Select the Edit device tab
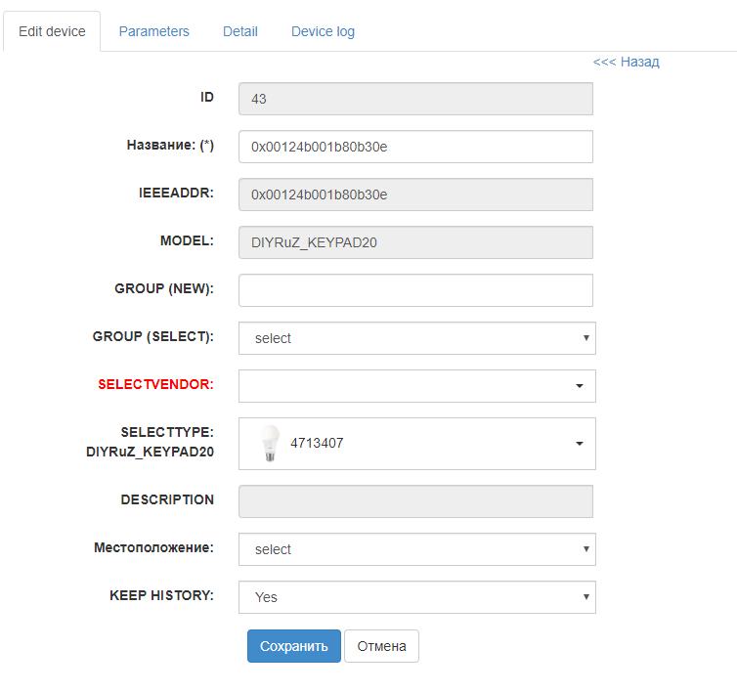 pyautogui.click(x=52, y=31)
